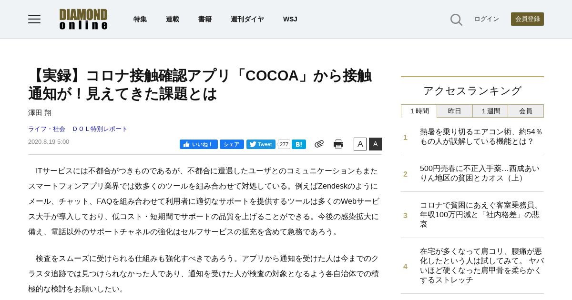572x300 pixels.
Task: Switch ranking to 会員 tab
Action: tap(526, 111)
